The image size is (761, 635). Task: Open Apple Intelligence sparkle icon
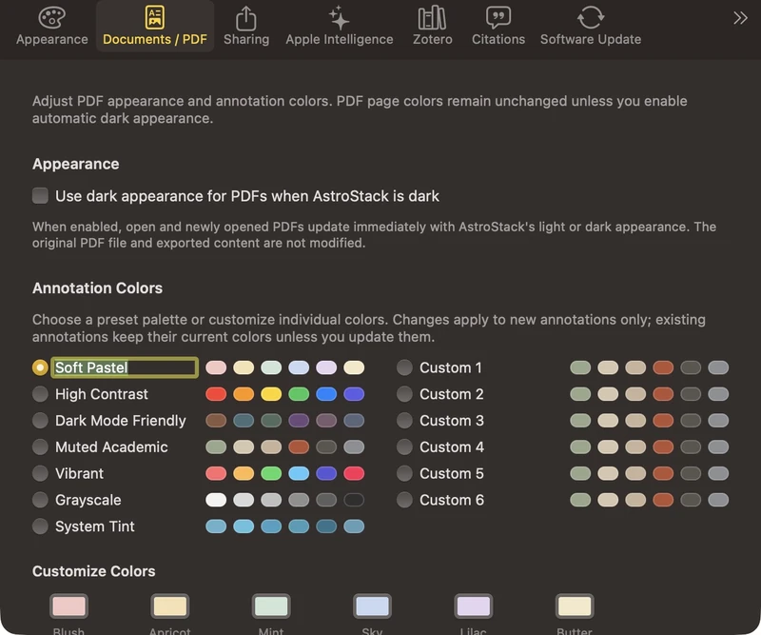point(339,17)
